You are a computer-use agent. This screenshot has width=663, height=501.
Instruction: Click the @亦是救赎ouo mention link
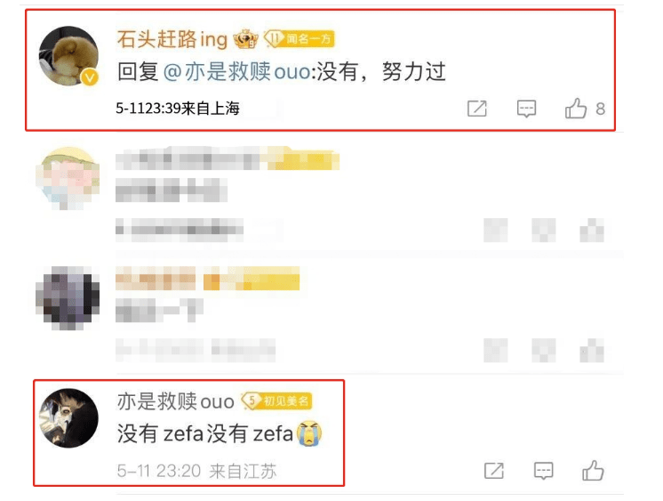pyautogui.click(x=236, y=71)
